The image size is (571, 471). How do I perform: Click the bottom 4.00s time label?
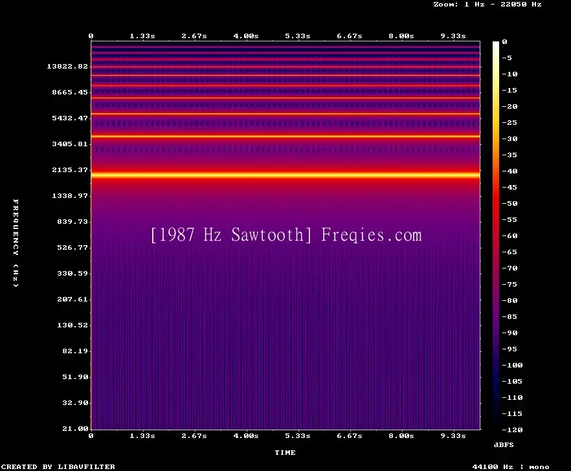[246, 435]
